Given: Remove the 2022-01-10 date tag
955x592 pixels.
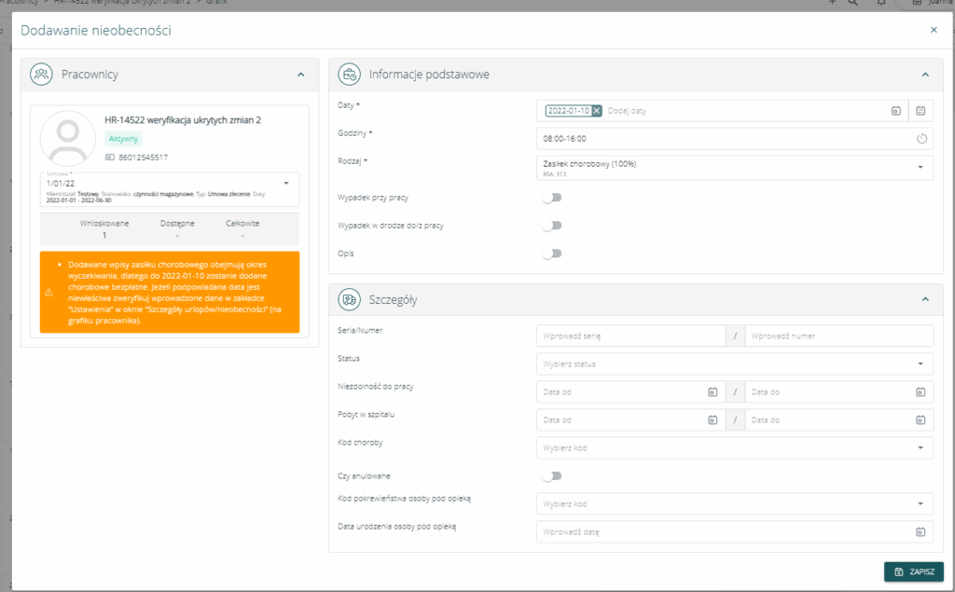Looking at the screenshot, I should (597, 111).
